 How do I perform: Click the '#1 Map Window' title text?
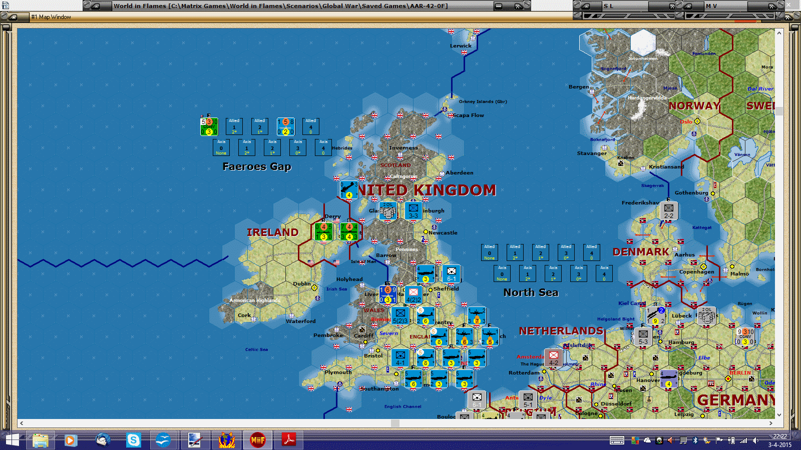coord(51,17)
